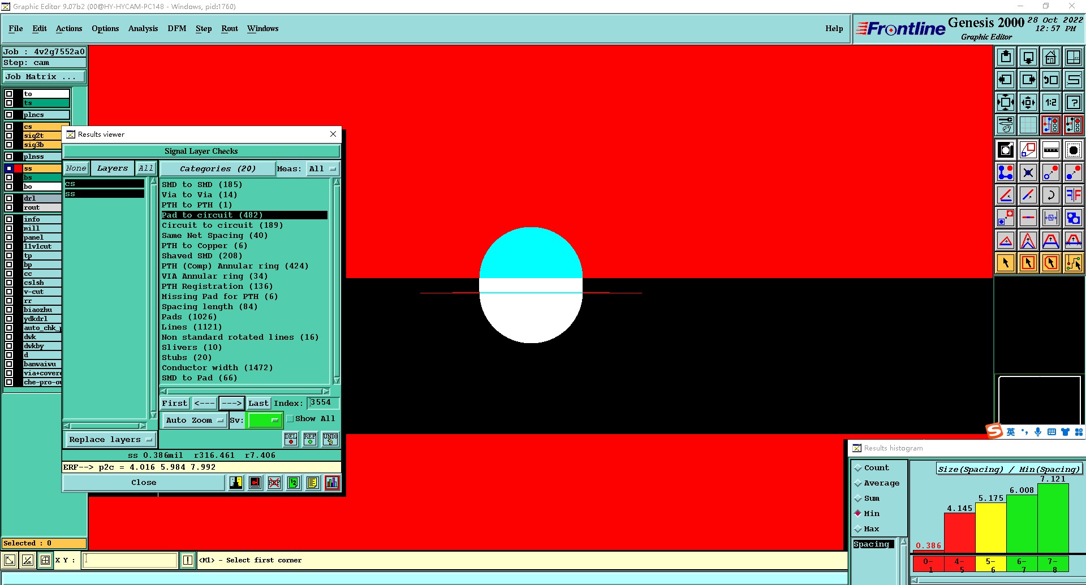Click the 1:2 zoom scale icon
1086x585 pixels.
point(1051,102)
